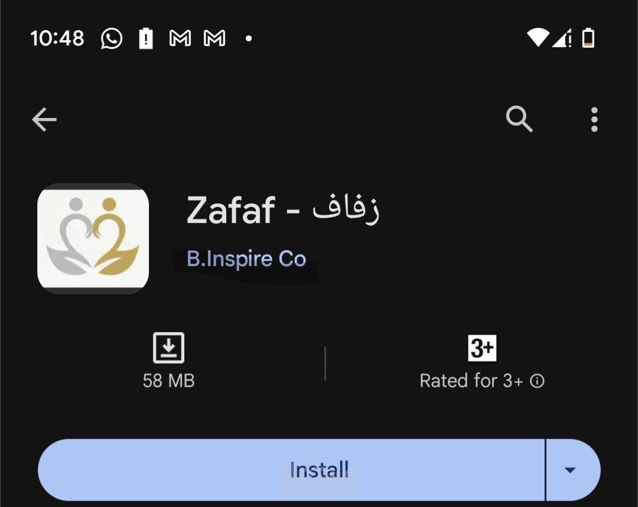Tap the dot notification indicator

[248, 39]
